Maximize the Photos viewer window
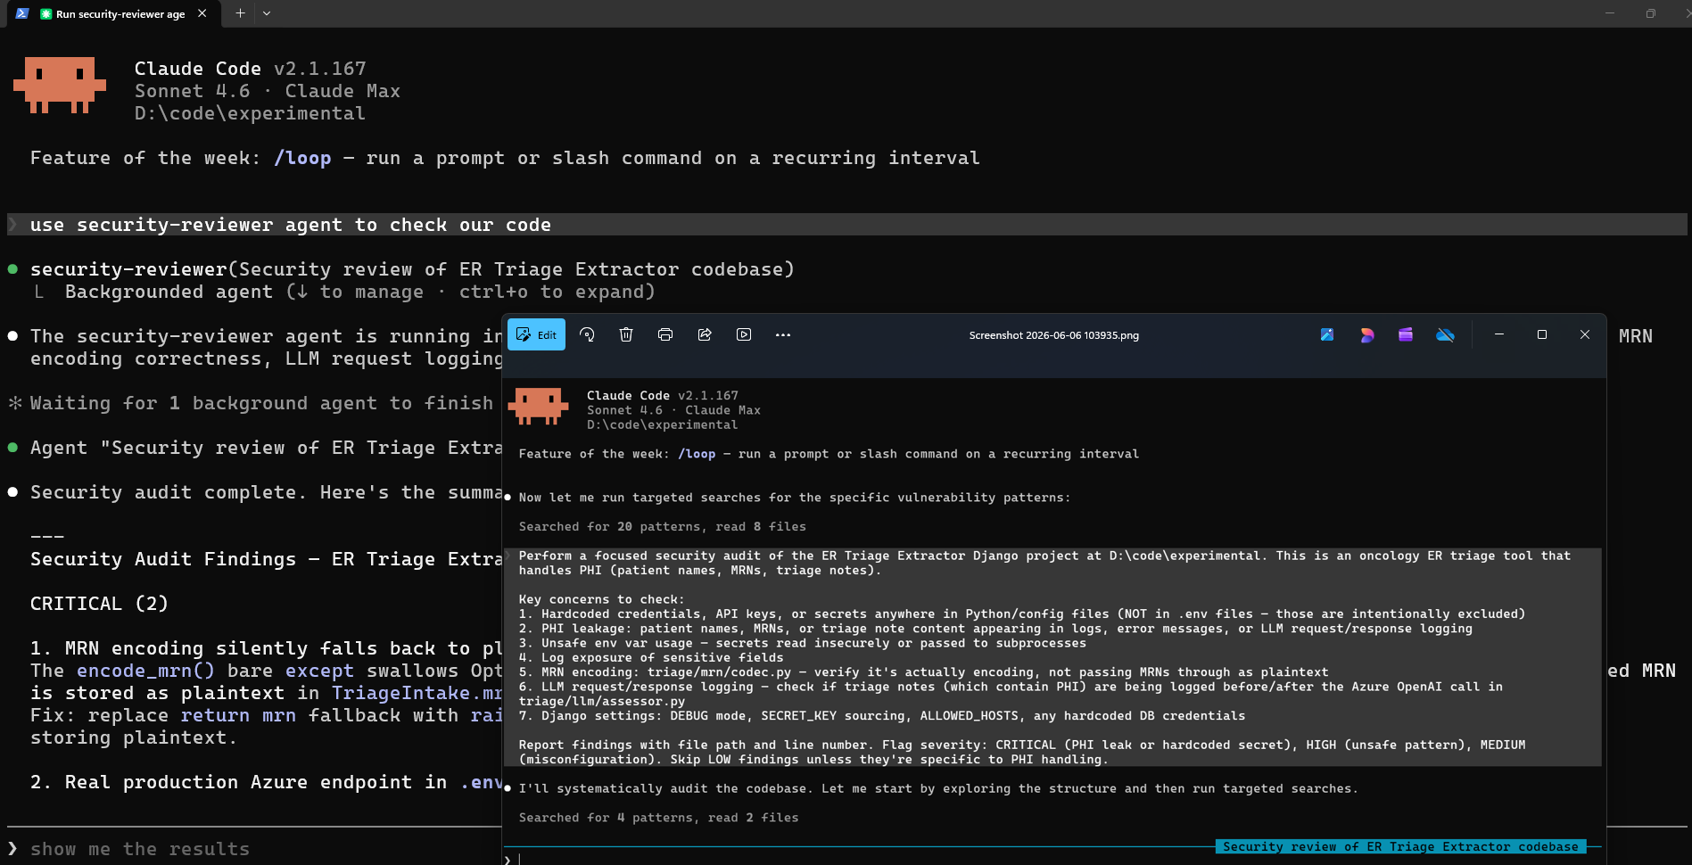This screenshot has height=865, width=1692. (1542, 334)
